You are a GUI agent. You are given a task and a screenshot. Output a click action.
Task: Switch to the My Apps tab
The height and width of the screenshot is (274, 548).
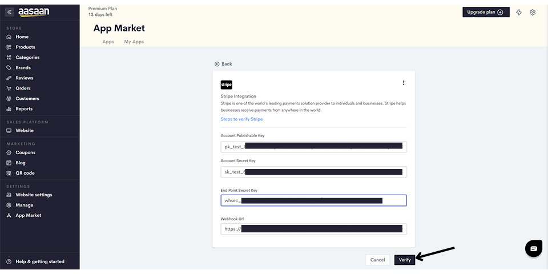click(x=134, y=42)
